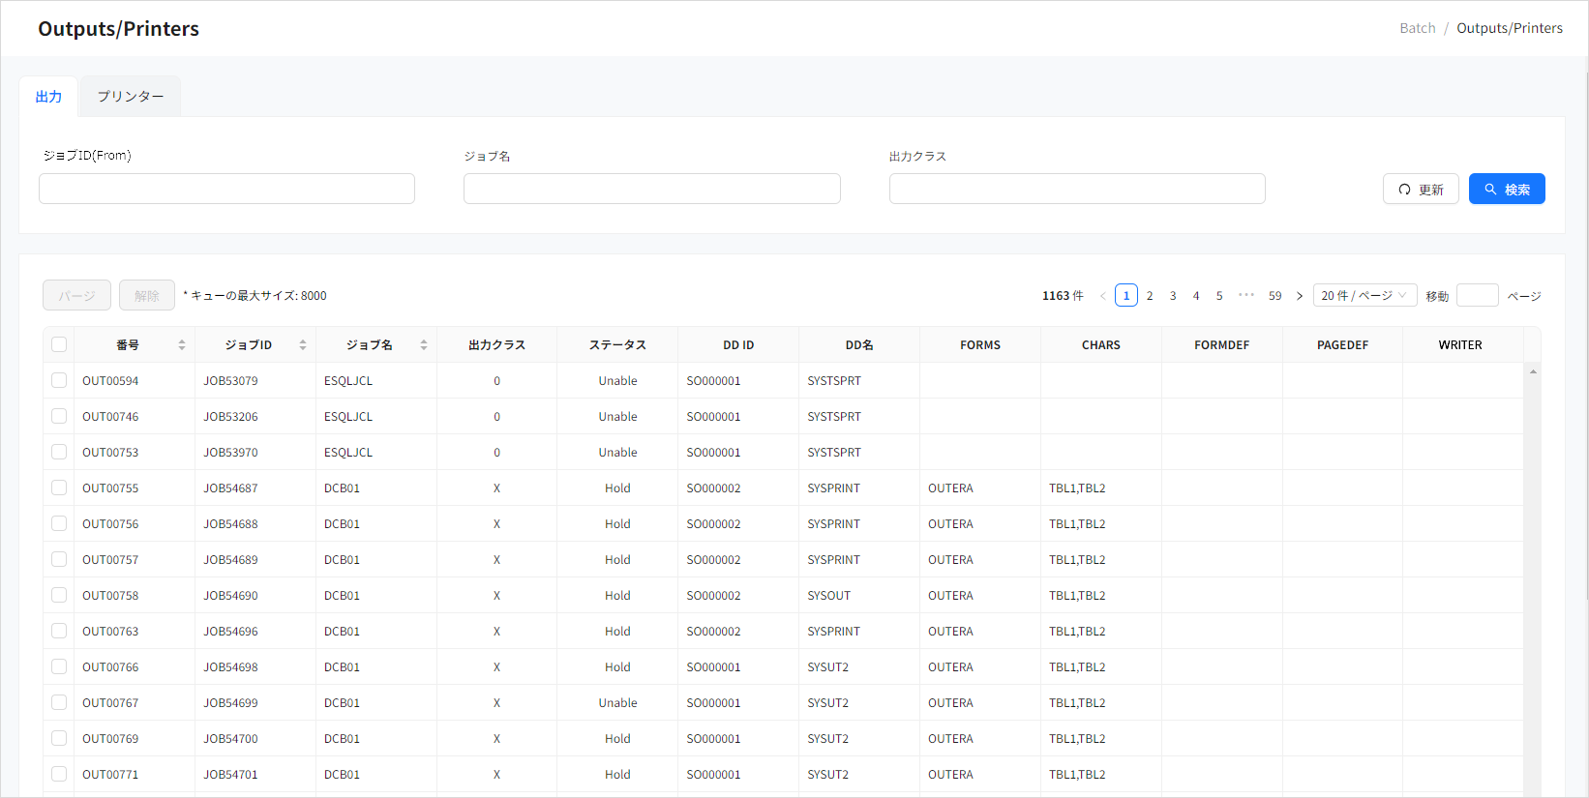The width and height of the screenshot is (1589, 798).
Task: Go to next page with right arrow
Action: pos(1300,296)
